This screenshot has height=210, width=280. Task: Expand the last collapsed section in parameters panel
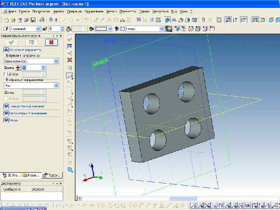6,120
